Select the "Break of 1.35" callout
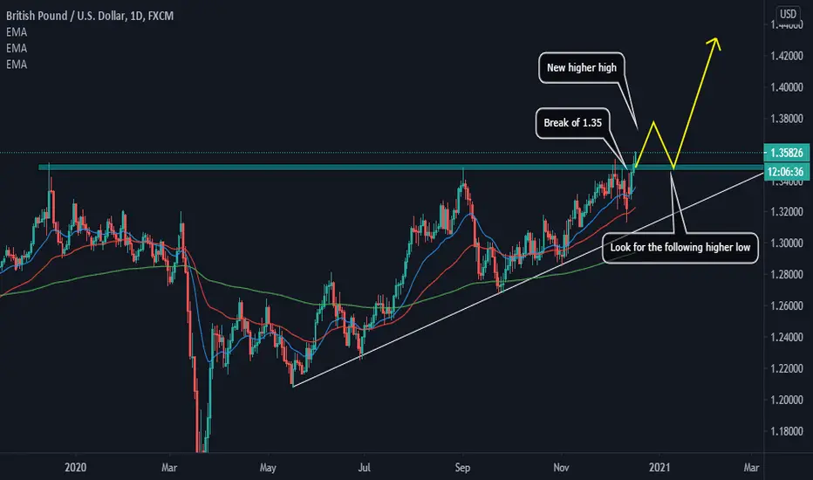This screenshot has height=480, width=813. click(572, 123)
